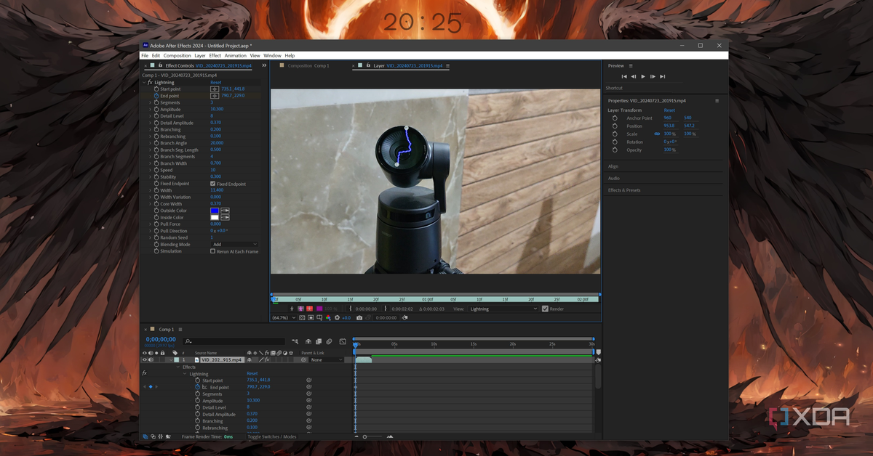Toggle the End point stopwatch in Effect Controls
The width and height of the screenshot is (873, 456).
click(156, 96)
